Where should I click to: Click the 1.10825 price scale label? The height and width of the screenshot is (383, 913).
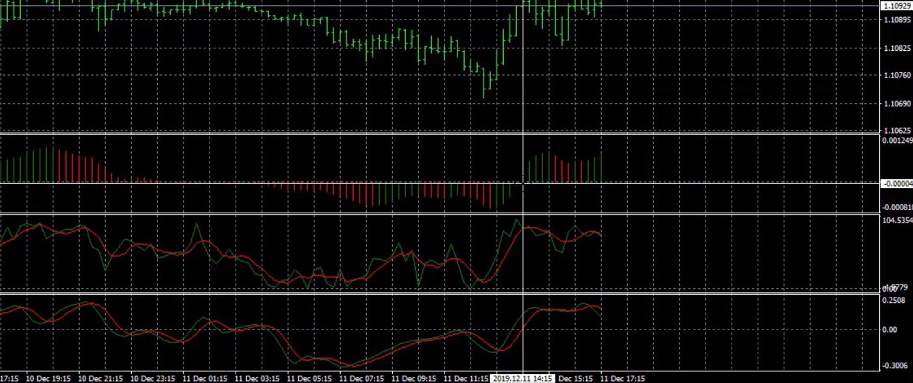(895, 48)
